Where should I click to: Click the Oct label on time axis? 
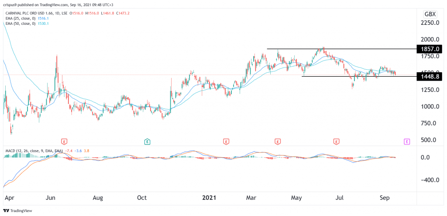coord(142,198)
